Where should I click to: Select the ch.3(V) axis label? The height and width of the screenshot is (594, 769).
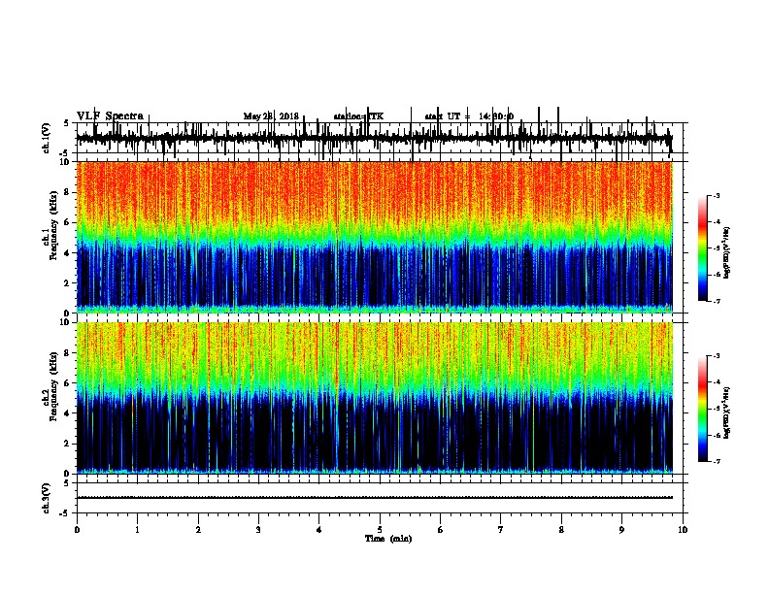[47, 498]
